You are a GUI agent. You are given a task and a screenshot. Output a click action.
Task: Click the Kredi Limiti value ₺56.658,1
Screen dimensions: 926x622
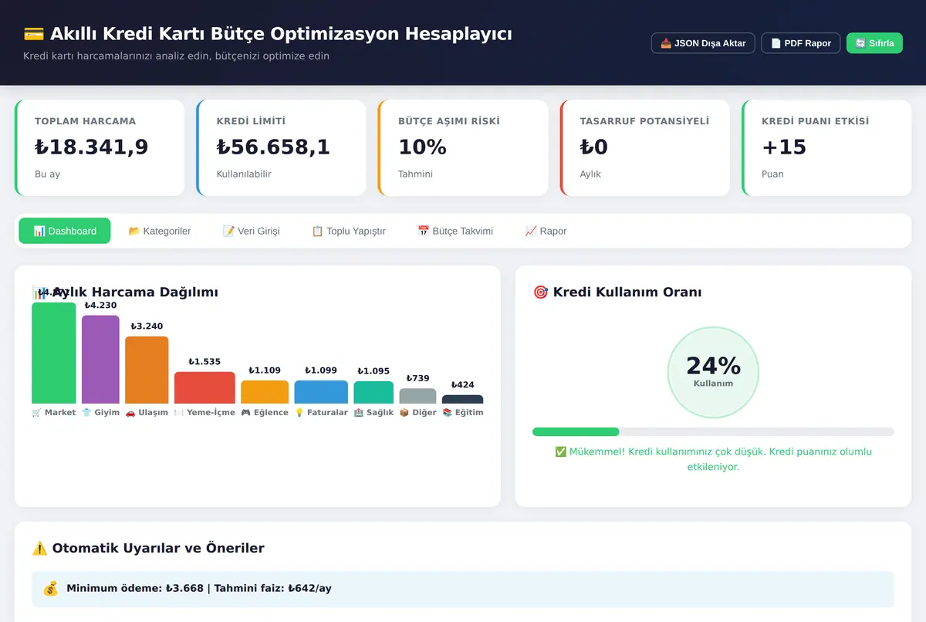point(273,147)
